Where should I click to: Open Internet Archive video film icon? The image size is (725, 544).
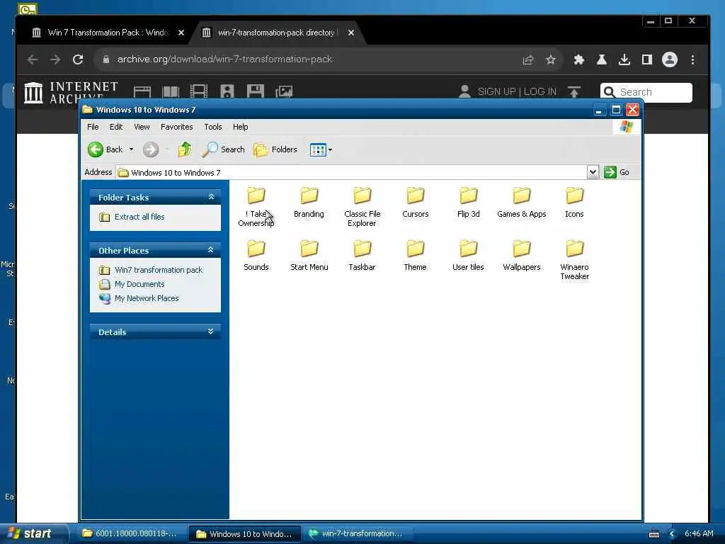click(199, 91)
